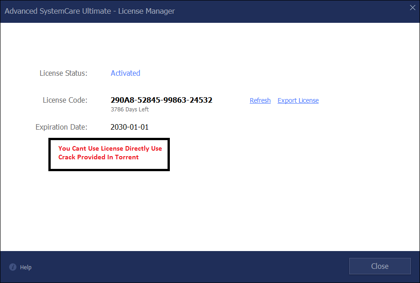Image resolution: width=420 pixels, height=283 pixels.
Task: Select the license code 290A8-52845-99863-24532
Action: coord(162,100)
